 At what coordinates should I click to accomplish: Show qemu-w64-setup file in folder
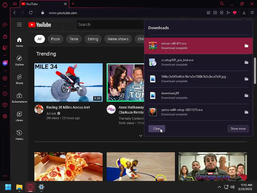[x=246, y=112]
